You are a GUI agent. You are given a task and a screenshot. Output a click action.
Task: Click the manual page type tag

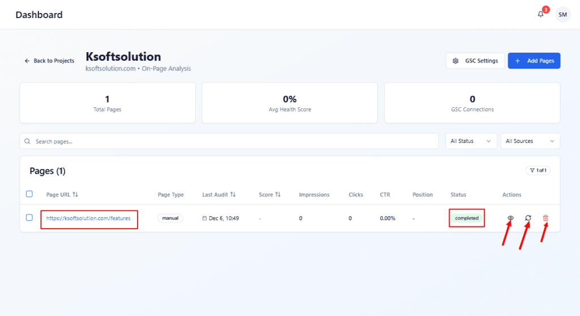click(170, 218)
